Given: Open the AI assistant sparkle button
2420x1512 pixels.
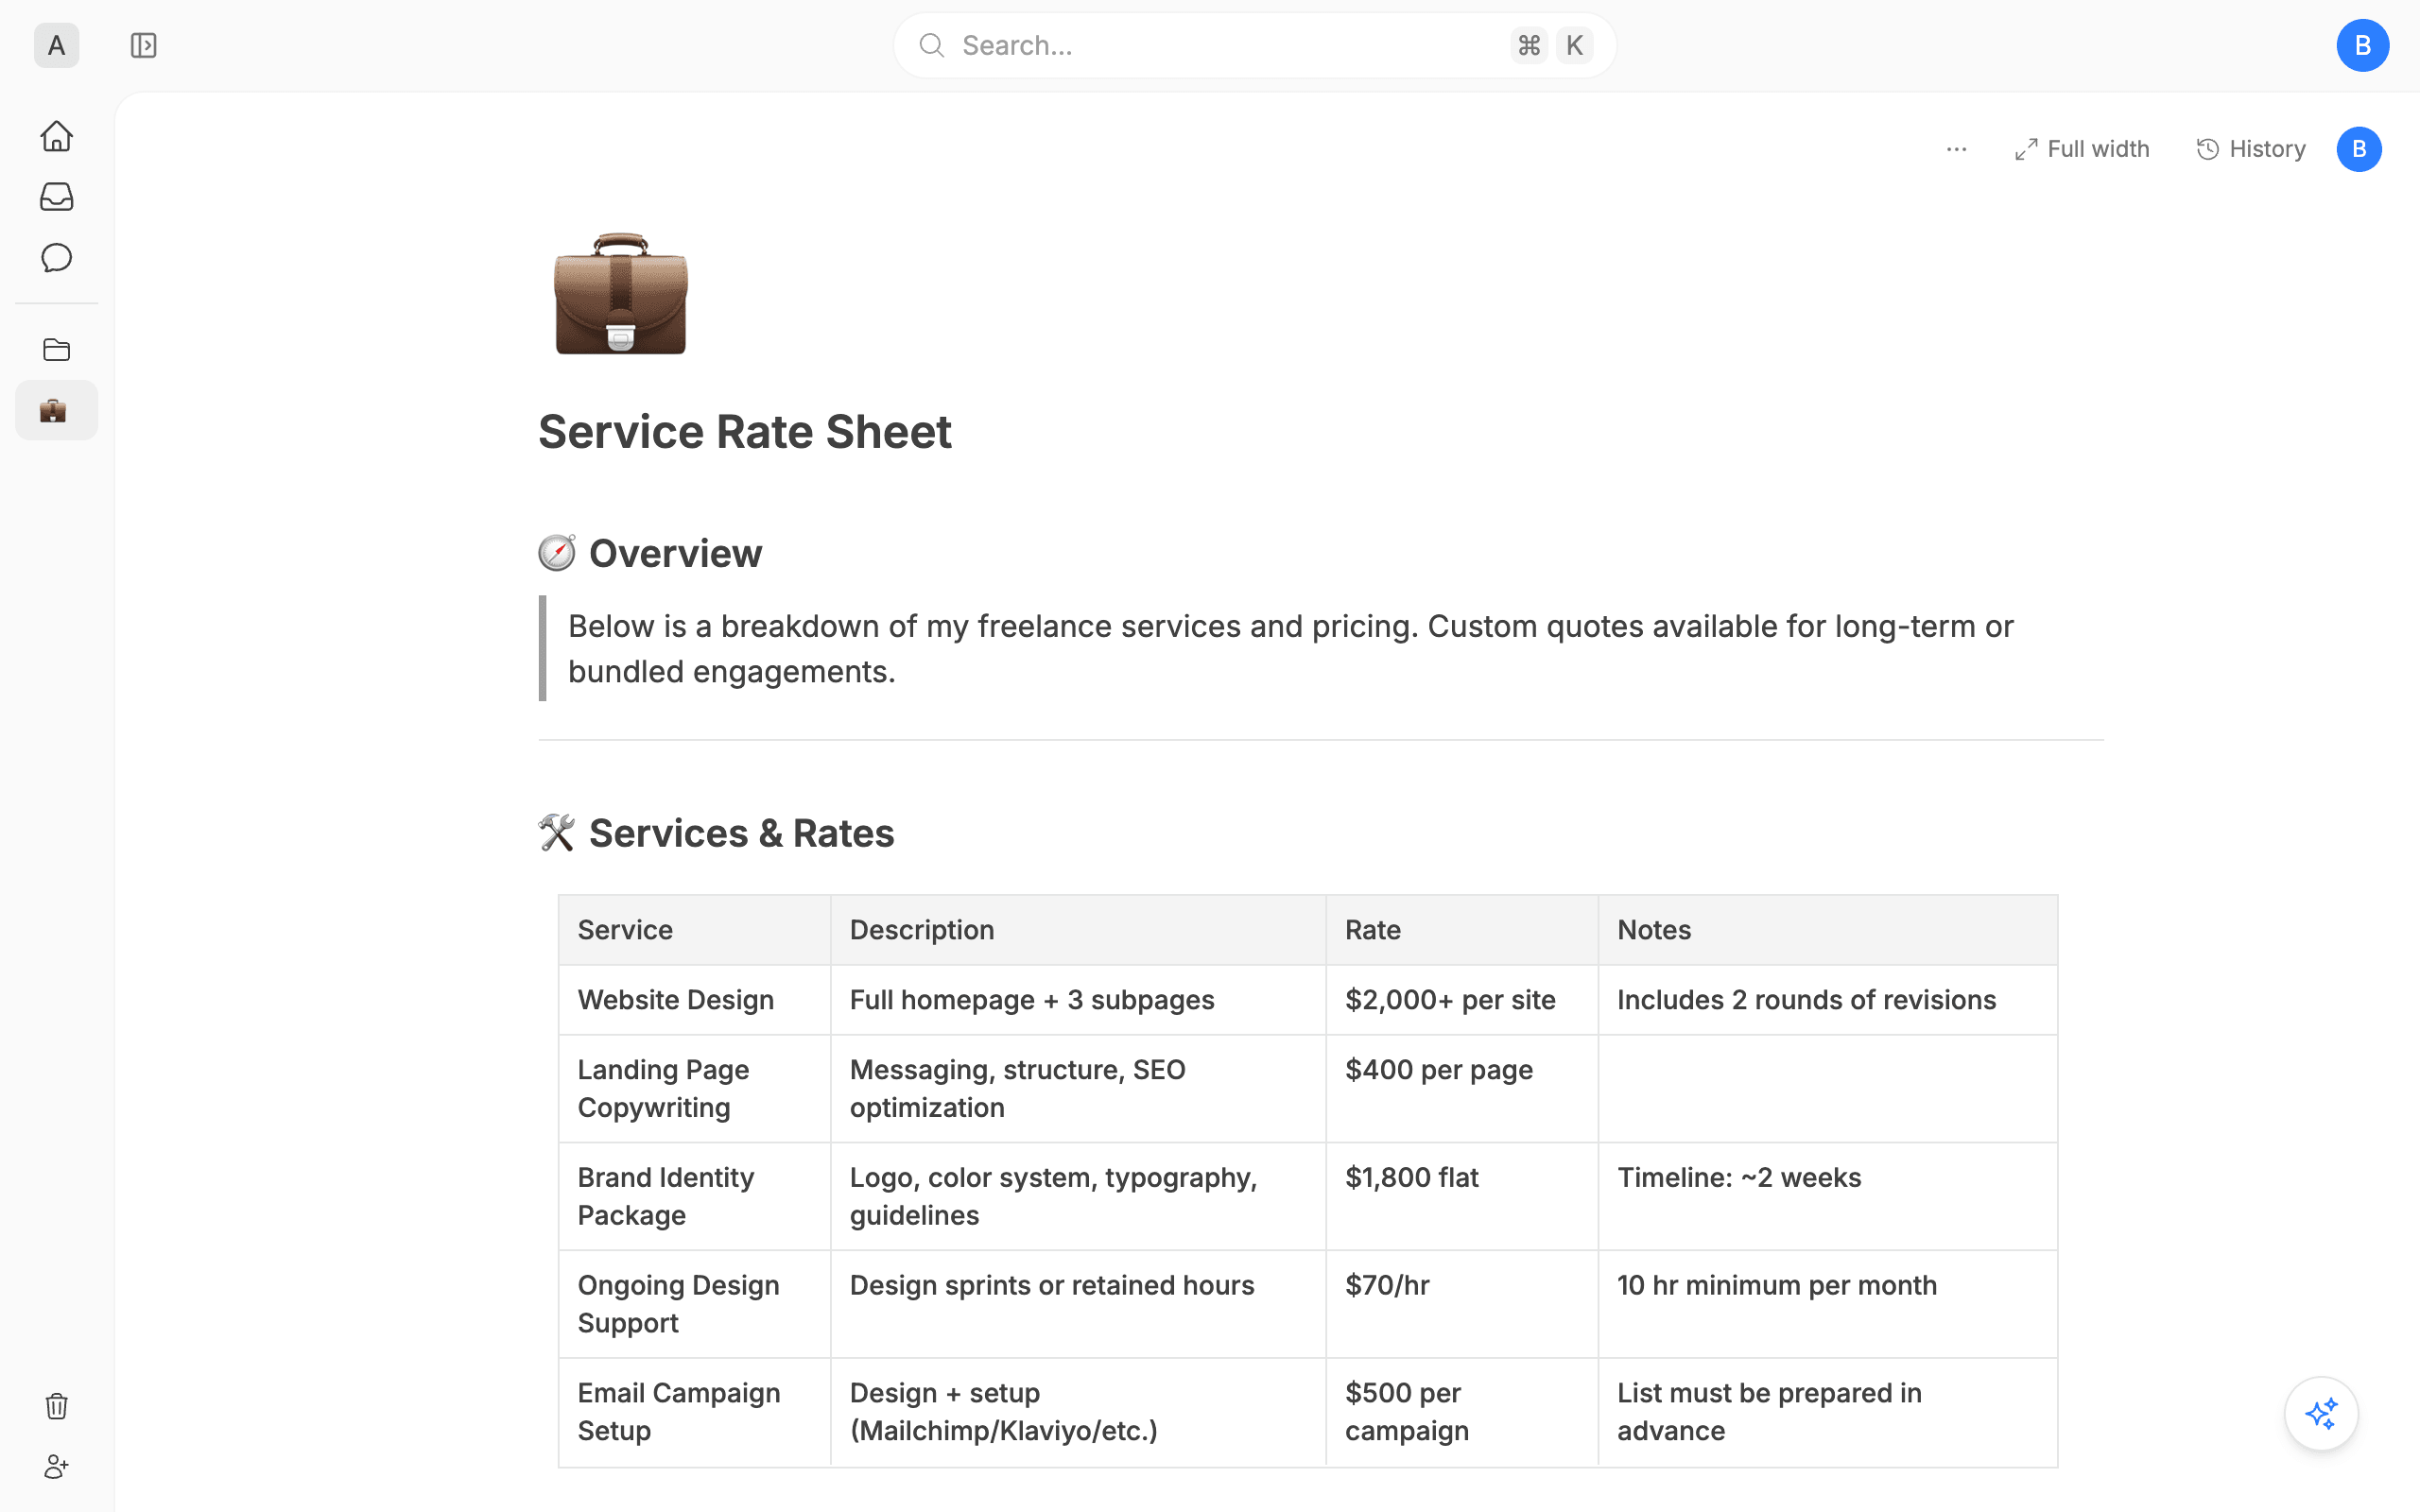Looking at the screenshot, I should [x=2321, y=1413].
